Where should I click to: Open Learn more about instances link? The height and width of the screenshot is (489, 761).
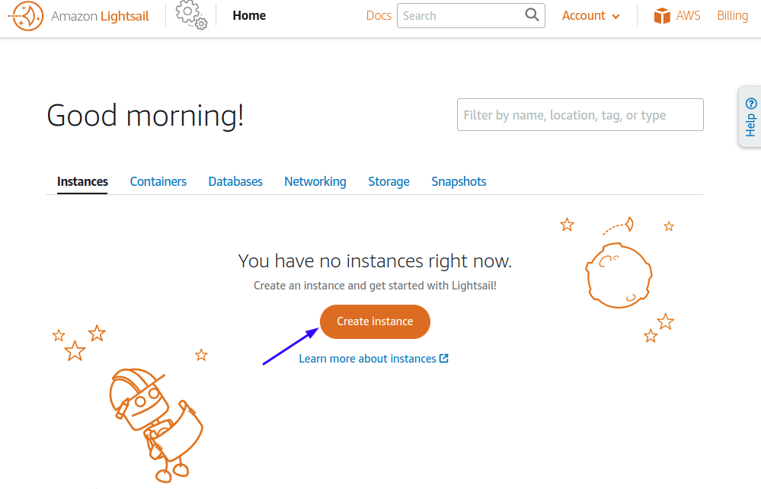click(x=367, y=359)
